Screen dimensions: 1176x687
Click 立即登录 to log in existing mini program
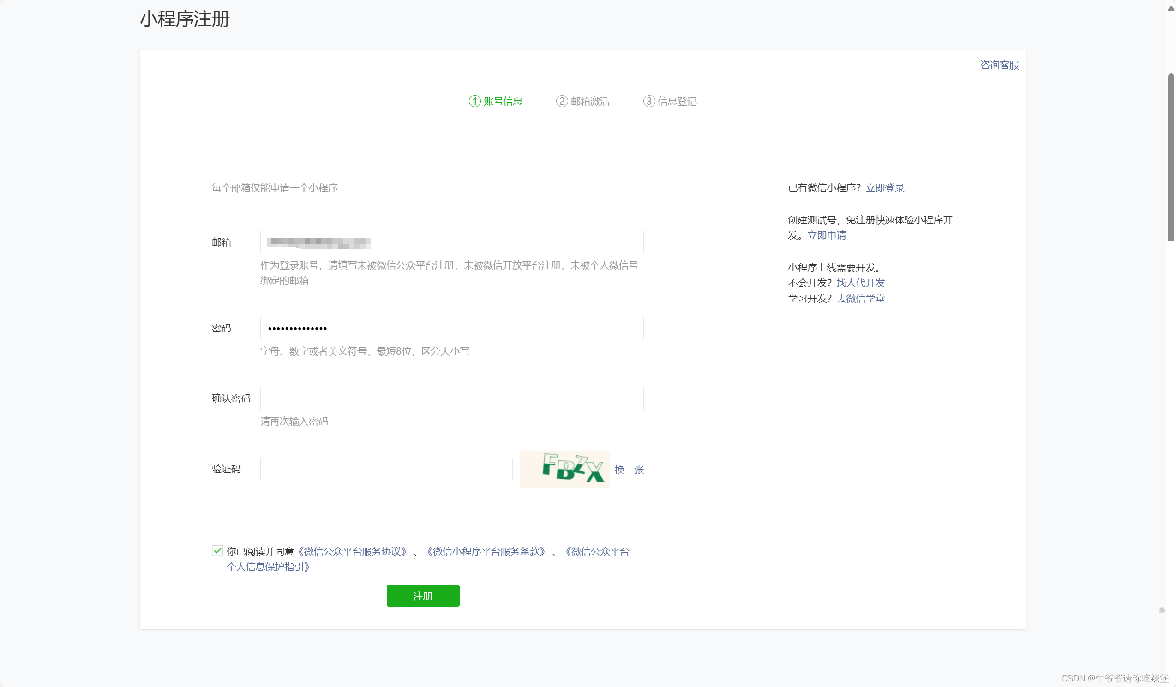(x=884, y=187)
